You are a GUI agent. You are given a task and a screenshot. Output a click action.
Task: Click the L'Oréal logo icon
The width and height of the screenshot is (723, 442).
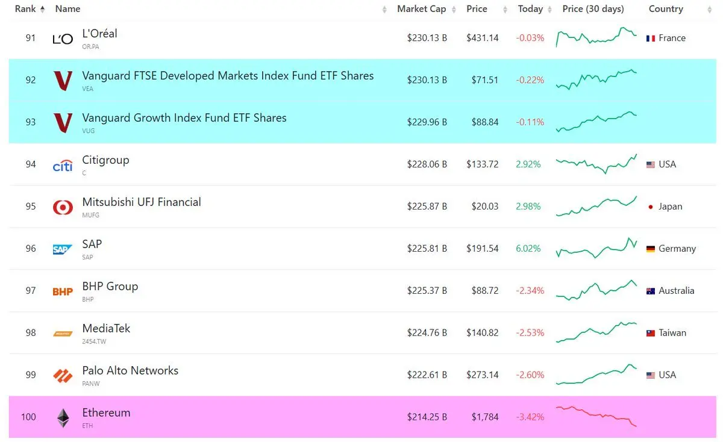click(63, 39)
